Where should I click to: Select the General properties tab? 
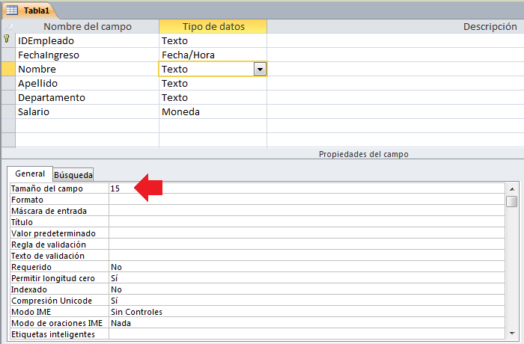tap(30, 173)
